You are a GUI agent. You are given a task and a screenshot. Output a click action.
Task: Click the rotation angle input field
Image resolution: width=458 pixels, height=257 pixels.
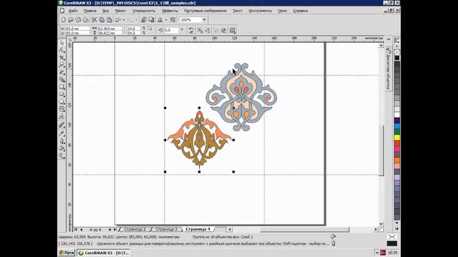(x=171, y=30)
